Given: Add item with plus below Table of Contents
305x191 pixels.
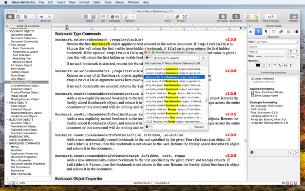Looking at the screenshot, I should pyautogui.click(x=8, y=179).
